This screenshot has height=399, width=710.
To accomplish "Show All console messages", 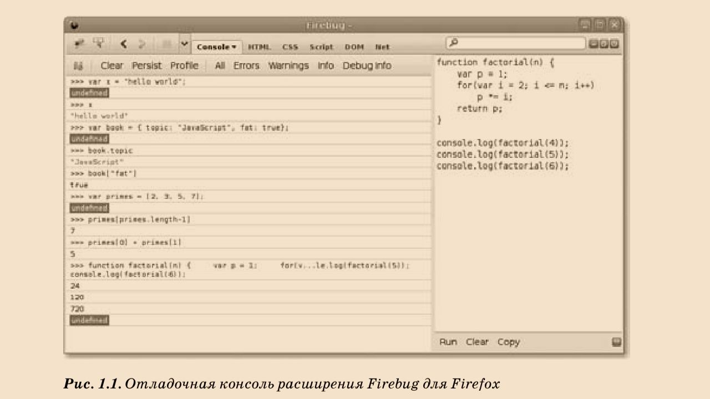I will pyautogui.click(x=220, y=65).
